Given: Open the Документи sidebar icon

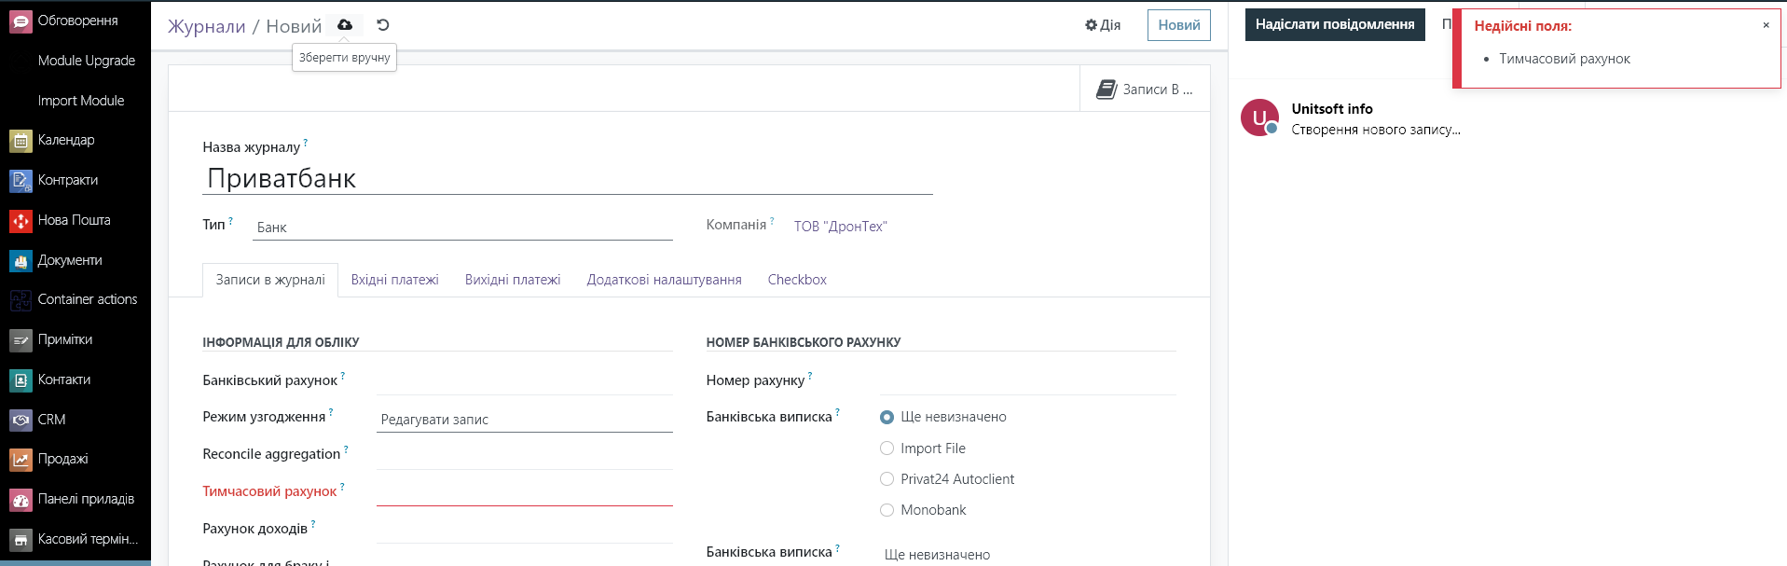Looking at the screenshot, I should point(21,261).
